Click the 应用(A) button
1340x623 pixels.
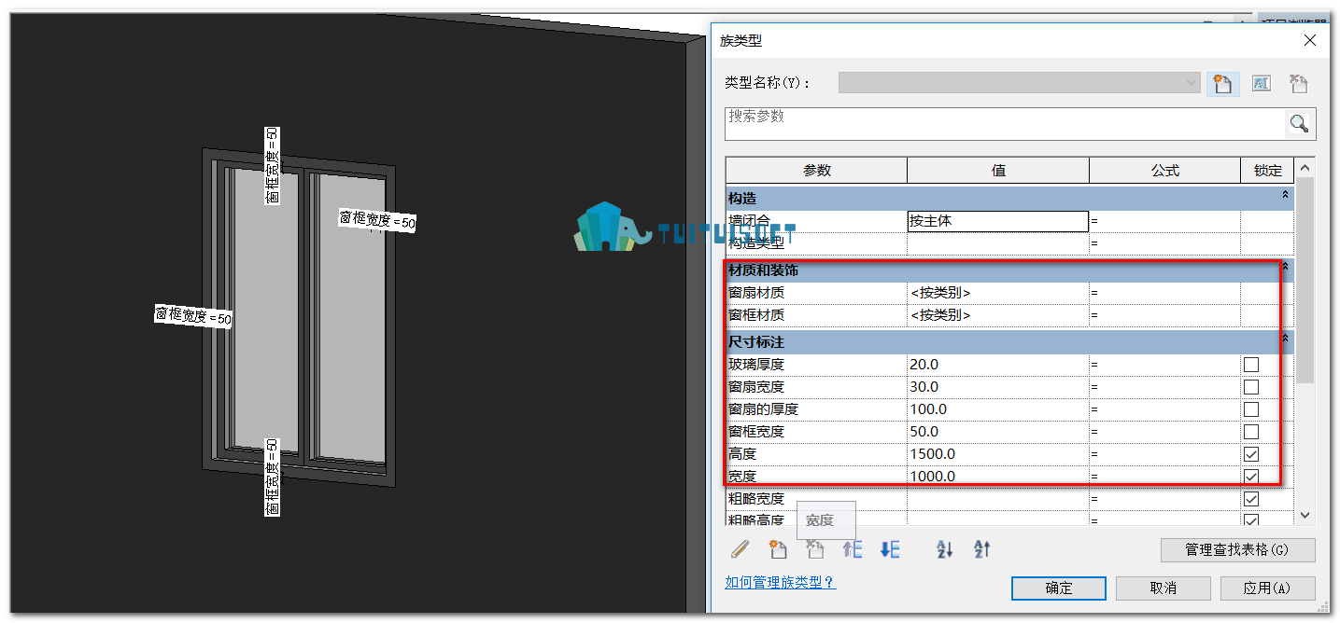click(1267, 588)
